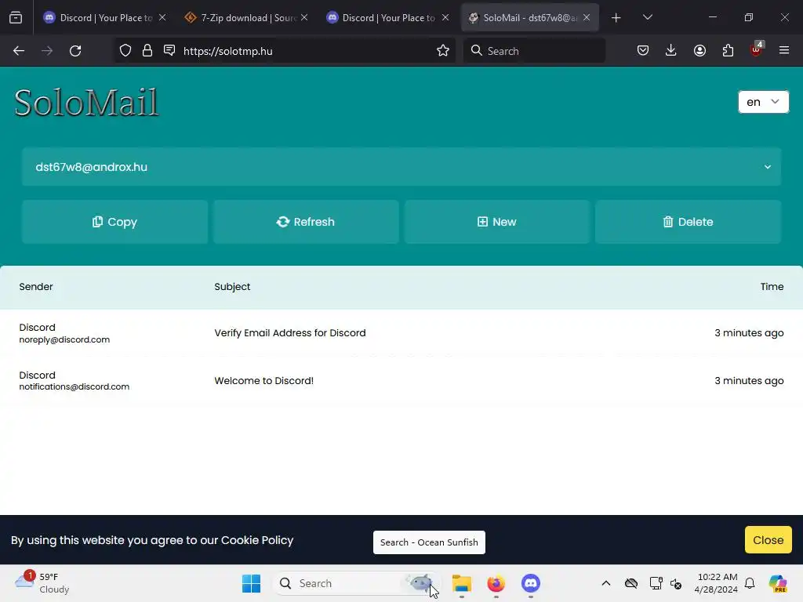Screen dimensions: 803x602
Task: Click the forward navigation arrow
Action: [x=47, y=51]
